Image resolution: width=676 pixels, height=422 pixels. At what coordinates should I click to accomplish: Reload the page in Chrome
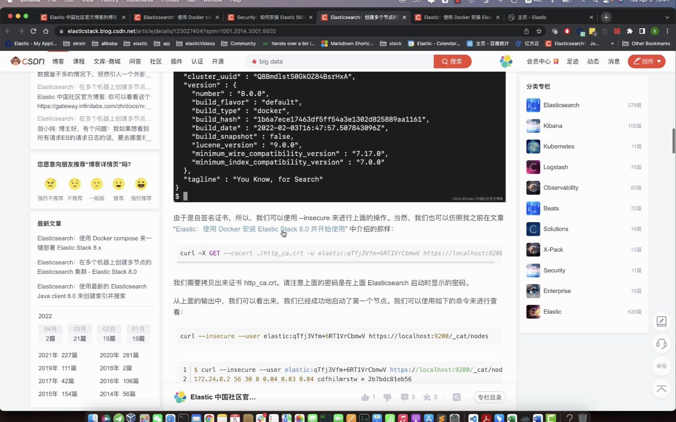point(33,31)
